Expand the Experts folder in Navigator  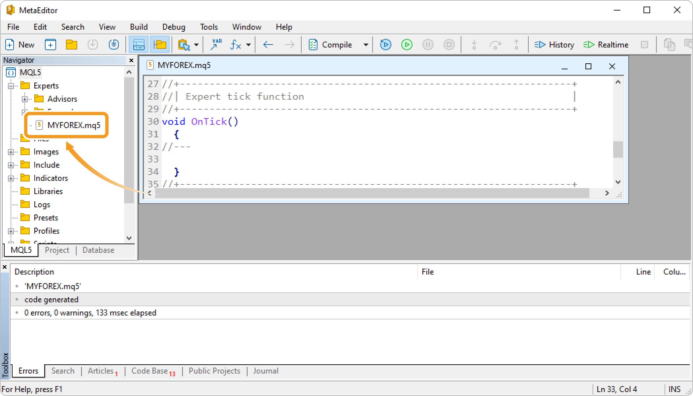[11, 85]
